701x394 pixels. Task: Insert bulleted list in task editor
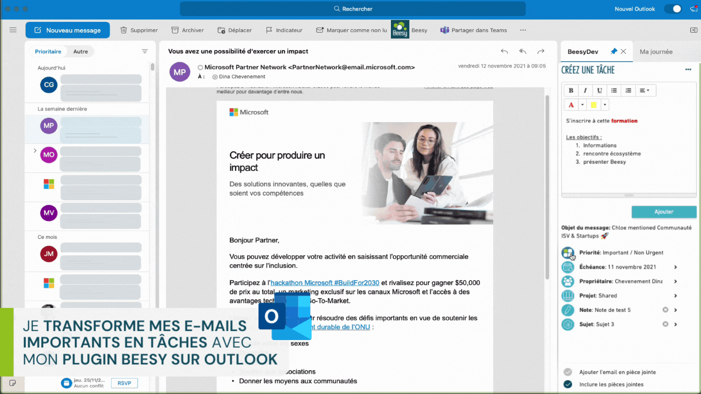[614, 90]
